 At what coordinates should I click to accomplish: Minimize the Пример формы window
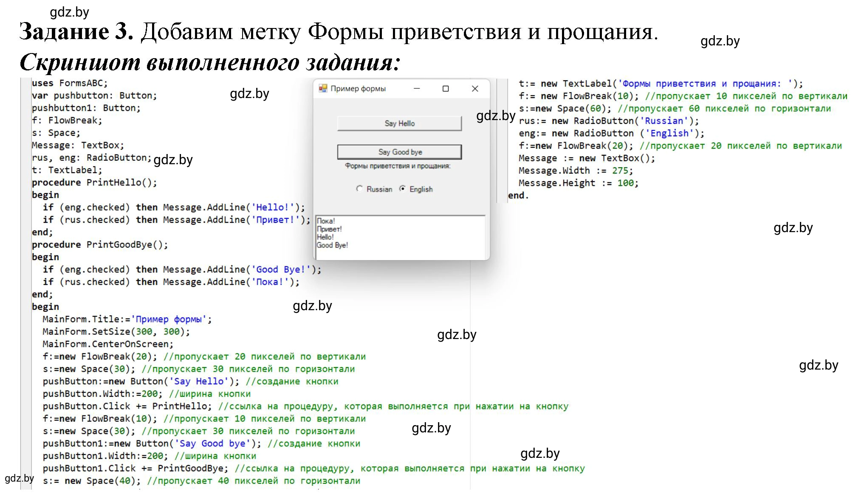tap(417, 88)
